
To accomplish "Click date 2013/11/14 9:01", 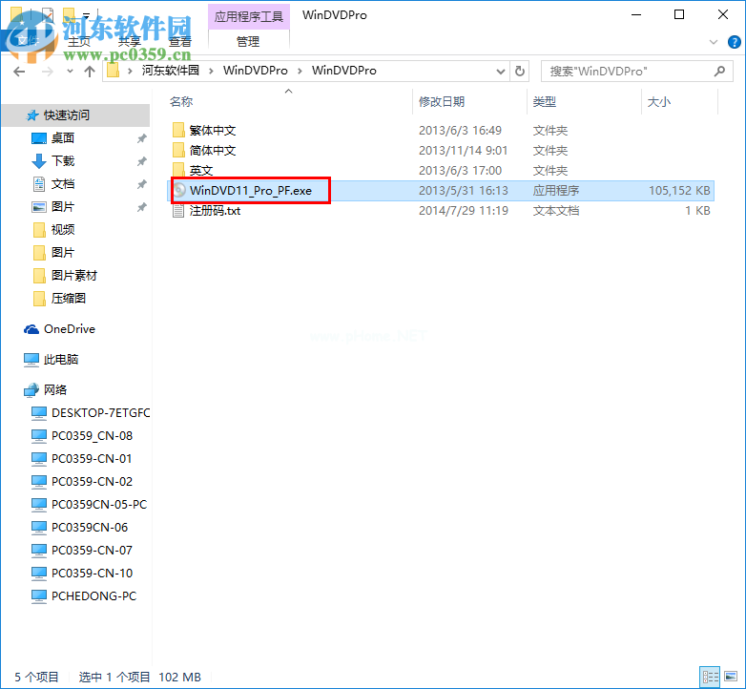I will point(463,151).
